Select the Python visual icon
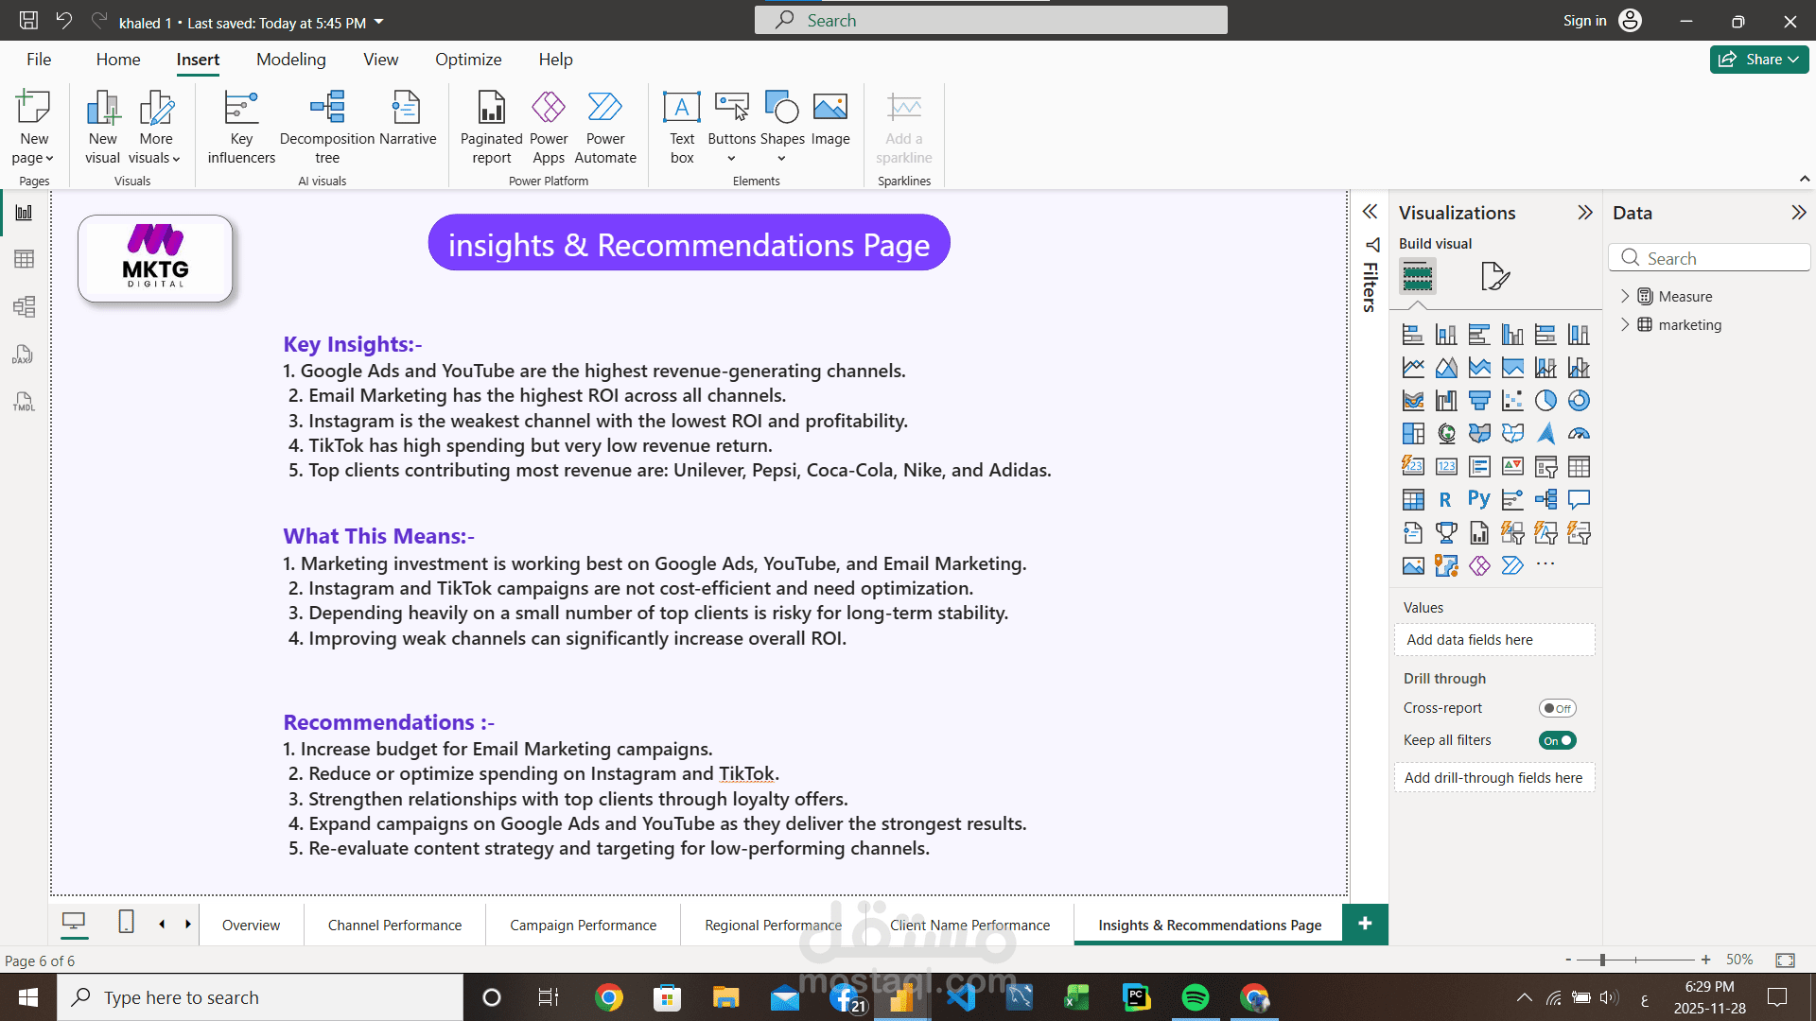1816x1021 pixels. click(x=1479, y=499)
